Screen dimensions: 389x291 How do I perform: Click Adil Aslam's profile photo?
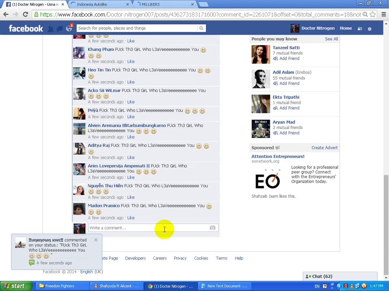pos(261,79)
